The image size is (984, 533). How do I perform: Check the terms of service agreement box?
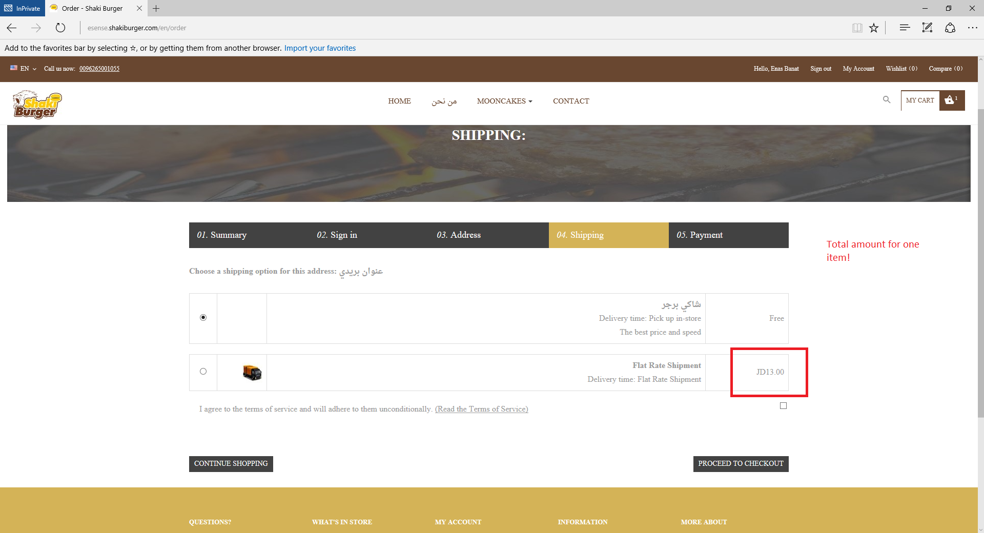click(x=783, y=406)
